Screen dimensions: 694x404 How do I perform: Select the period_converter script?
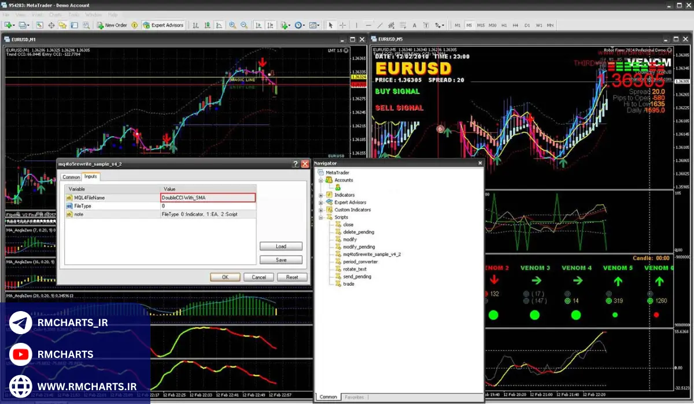(x=360, y=261)
